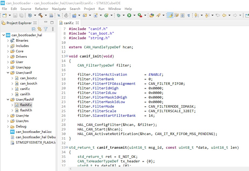Select can_bootloader_hal.ioc file
This screenshot has width=249, height=171.
(x=34, y=132)
